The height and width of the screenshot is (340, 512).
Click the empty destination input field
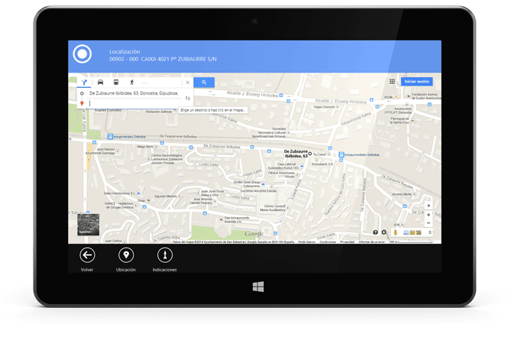[x=134, y=103]
